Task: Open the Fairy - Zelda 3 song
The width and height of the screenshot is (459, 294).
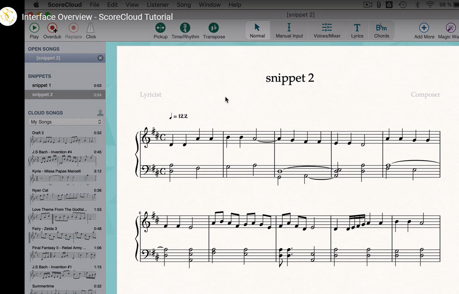Action: click(x=65, y=234)
